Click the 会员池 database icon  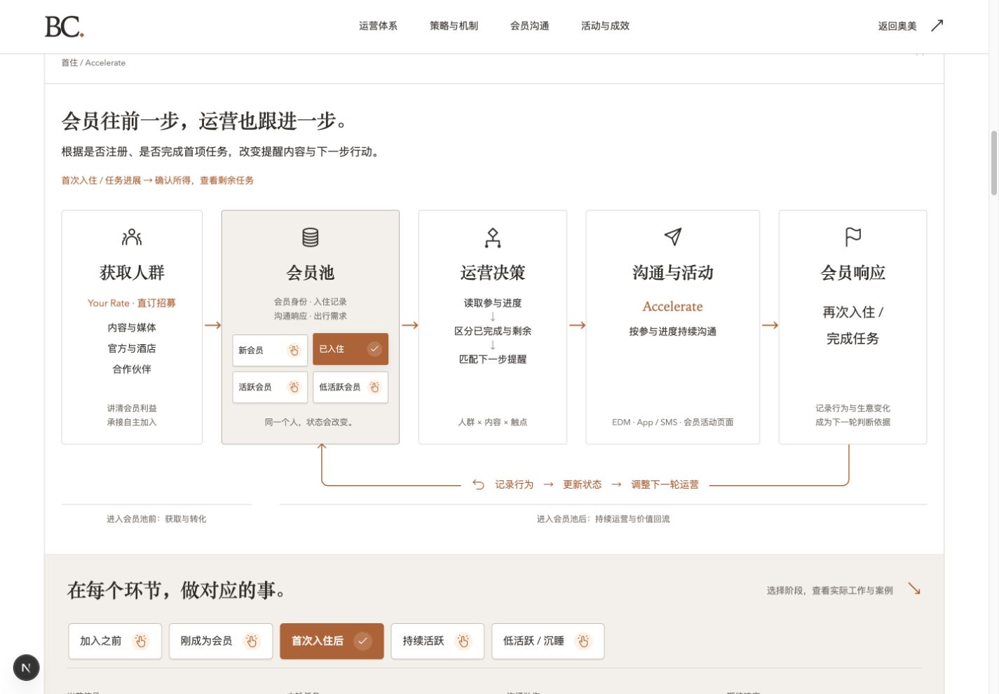[311, 237]
